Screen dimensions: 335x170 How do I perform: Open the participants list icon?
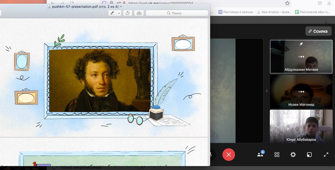point(260,155)
